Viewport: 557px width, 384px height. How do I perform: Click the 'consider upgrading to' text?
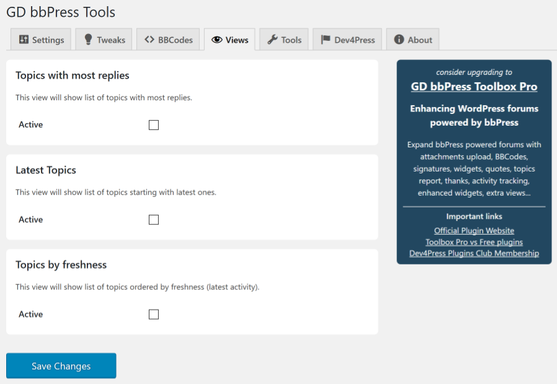click(x=474, y=72)
